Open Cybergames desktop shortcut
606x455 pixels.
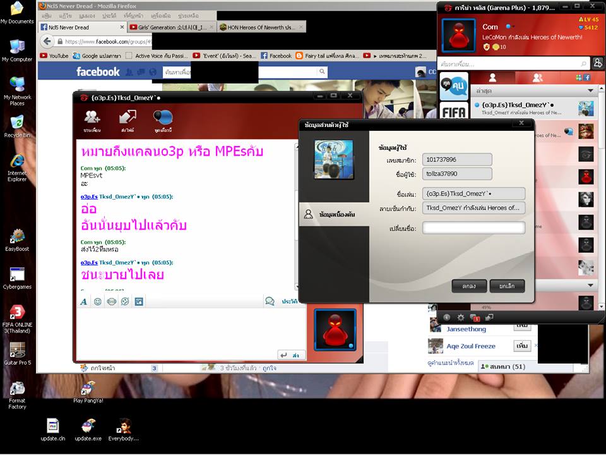coord(17,278)
